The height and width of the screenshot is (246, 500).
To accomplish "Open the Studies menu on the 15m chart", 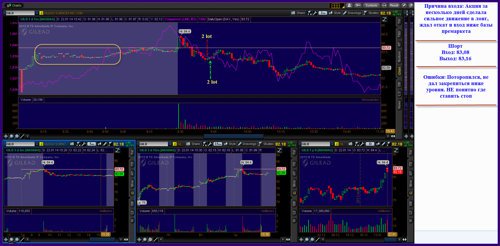I will (266, 144).
